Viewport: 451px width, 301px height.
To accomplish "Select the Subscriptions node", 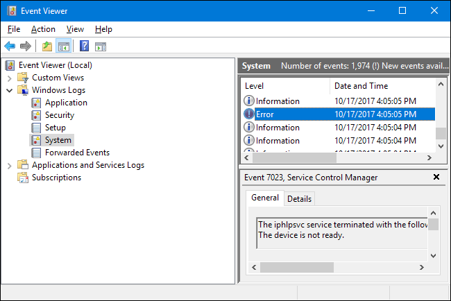I will click(x=56, y=178).
